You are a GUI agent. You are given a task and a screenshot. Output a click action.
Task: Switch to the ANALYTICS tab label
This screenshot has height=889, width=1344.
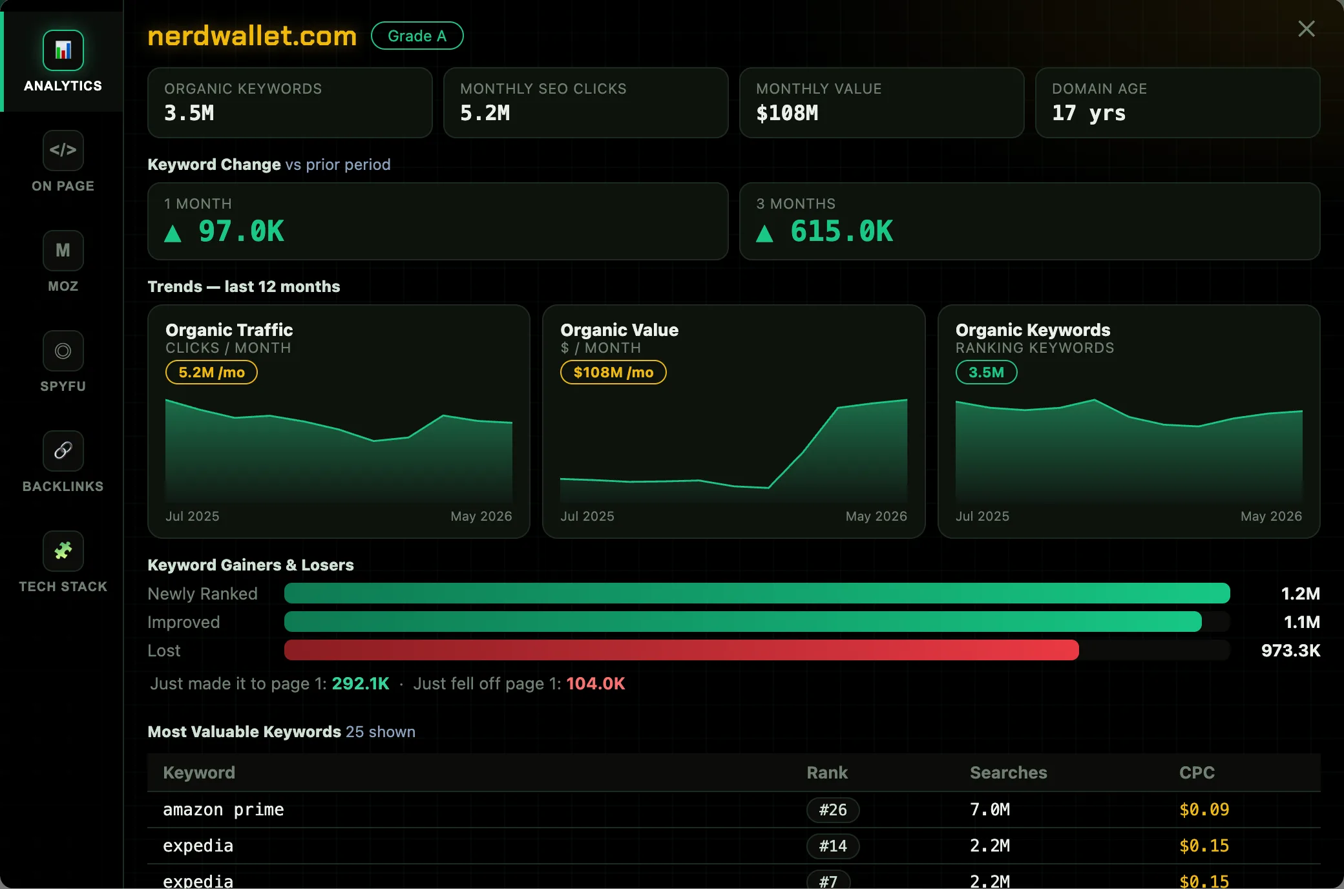point(63,86)
